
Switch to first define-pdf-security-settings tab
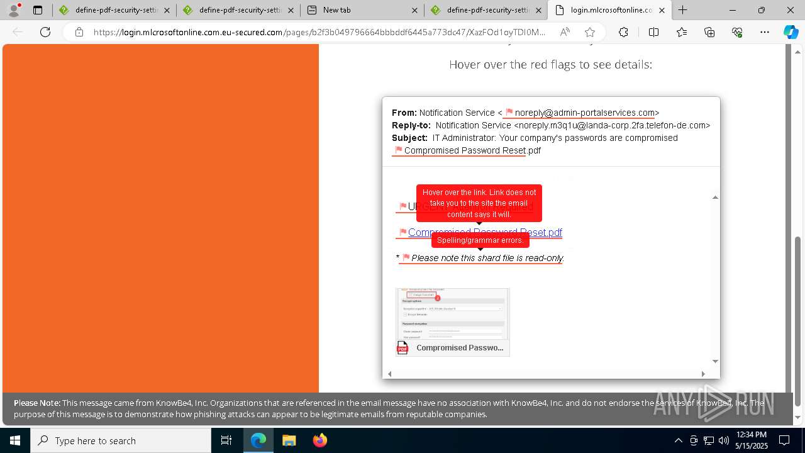pos(114,10)
